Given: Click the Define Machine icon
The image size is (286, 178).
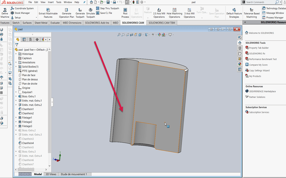Looking at the screenshot, I should click(x=5, y=10).
